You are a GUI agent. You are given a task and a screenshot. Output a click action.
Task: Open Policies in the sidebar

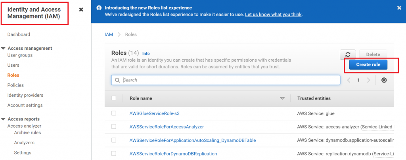coord(15,85)
